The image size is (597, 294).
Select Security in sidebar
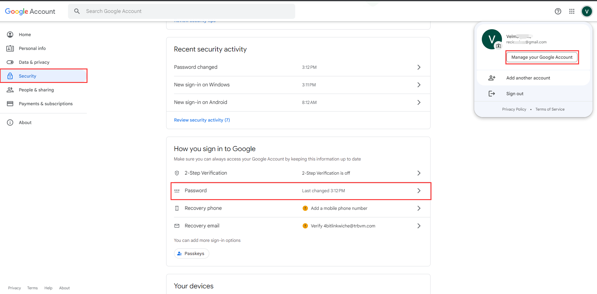(43, 76)
